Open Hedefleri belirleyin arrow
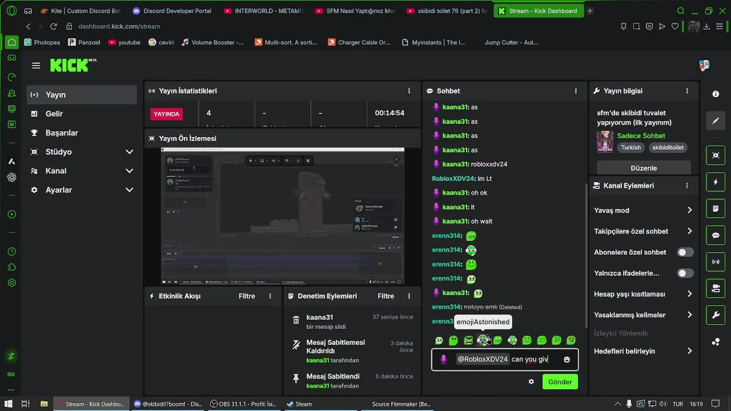The width and height of the screenshot is (731, 411). point(689,351)
